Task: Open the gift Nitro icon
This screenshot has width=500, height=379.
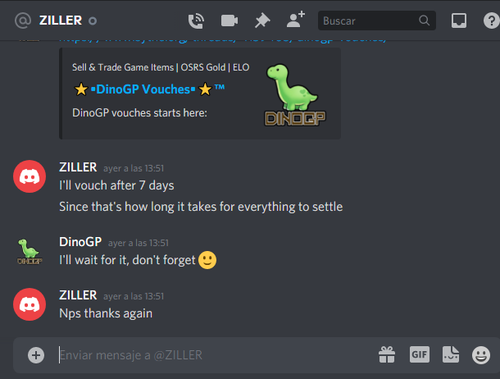Action: (387, 354)
